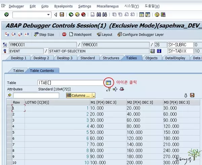Image resolution: width=202 pixels, height=165 pixels.
Task: Open the Edit menu
Action: click(32, 6)
